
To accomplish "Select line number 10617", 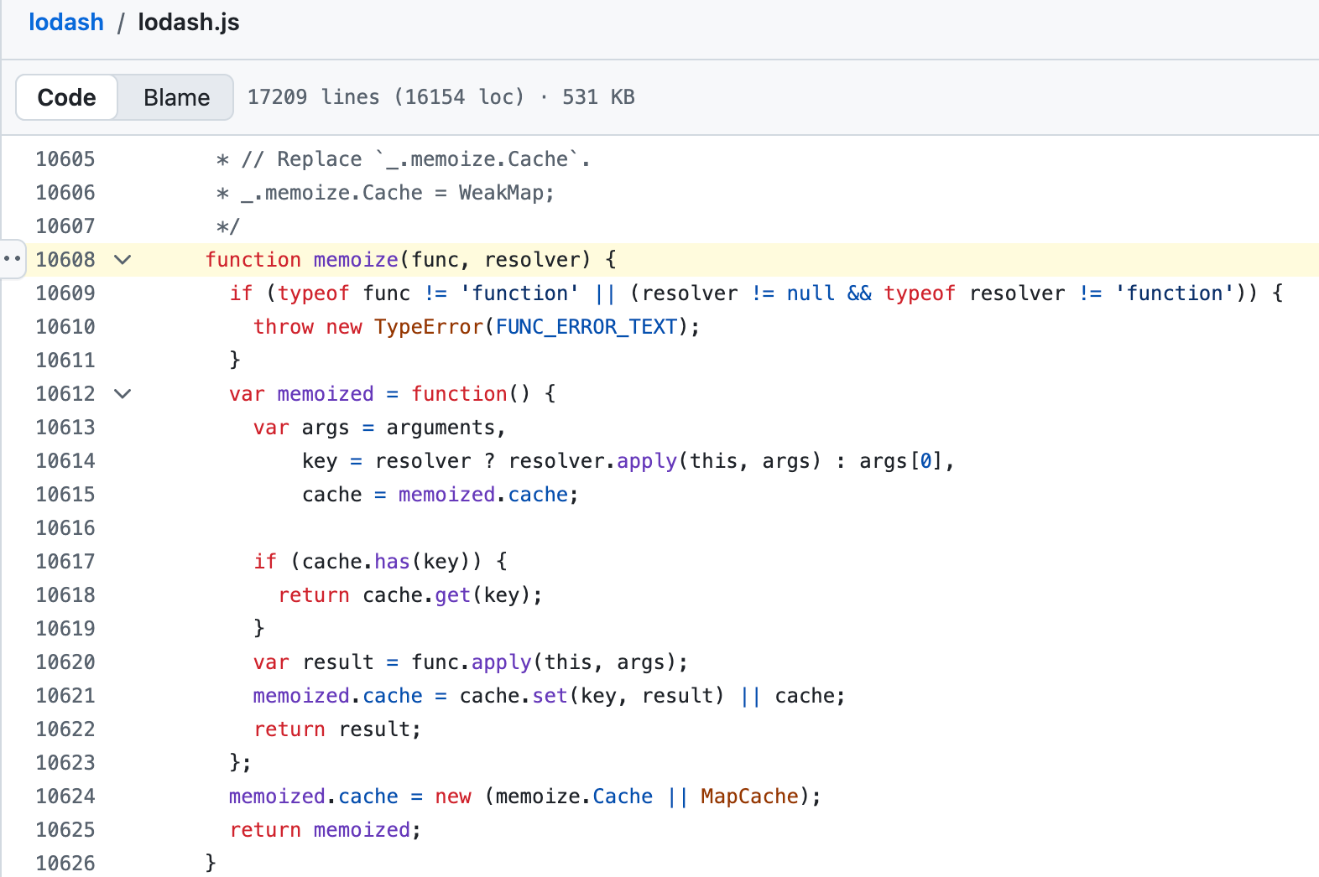I will pyautogui.click(x=65, y=561).
